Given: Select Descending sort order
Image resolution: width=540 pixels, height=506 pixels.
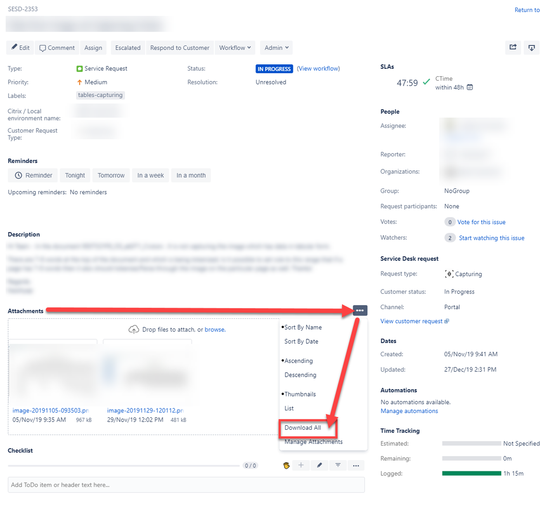Looking at the screenshot, I should tap(300, 374).
